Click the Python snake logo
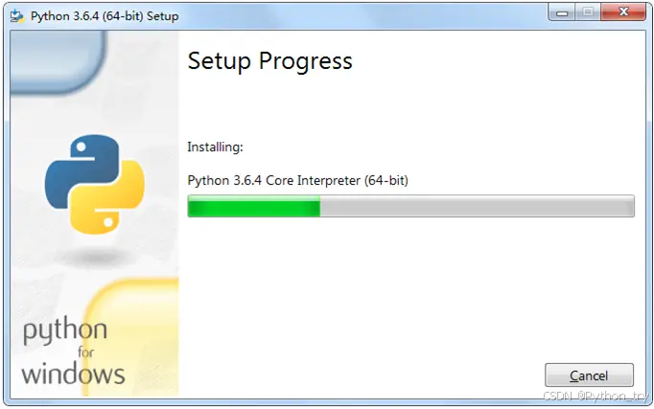 pyautogui.click(x=95, y=184)
